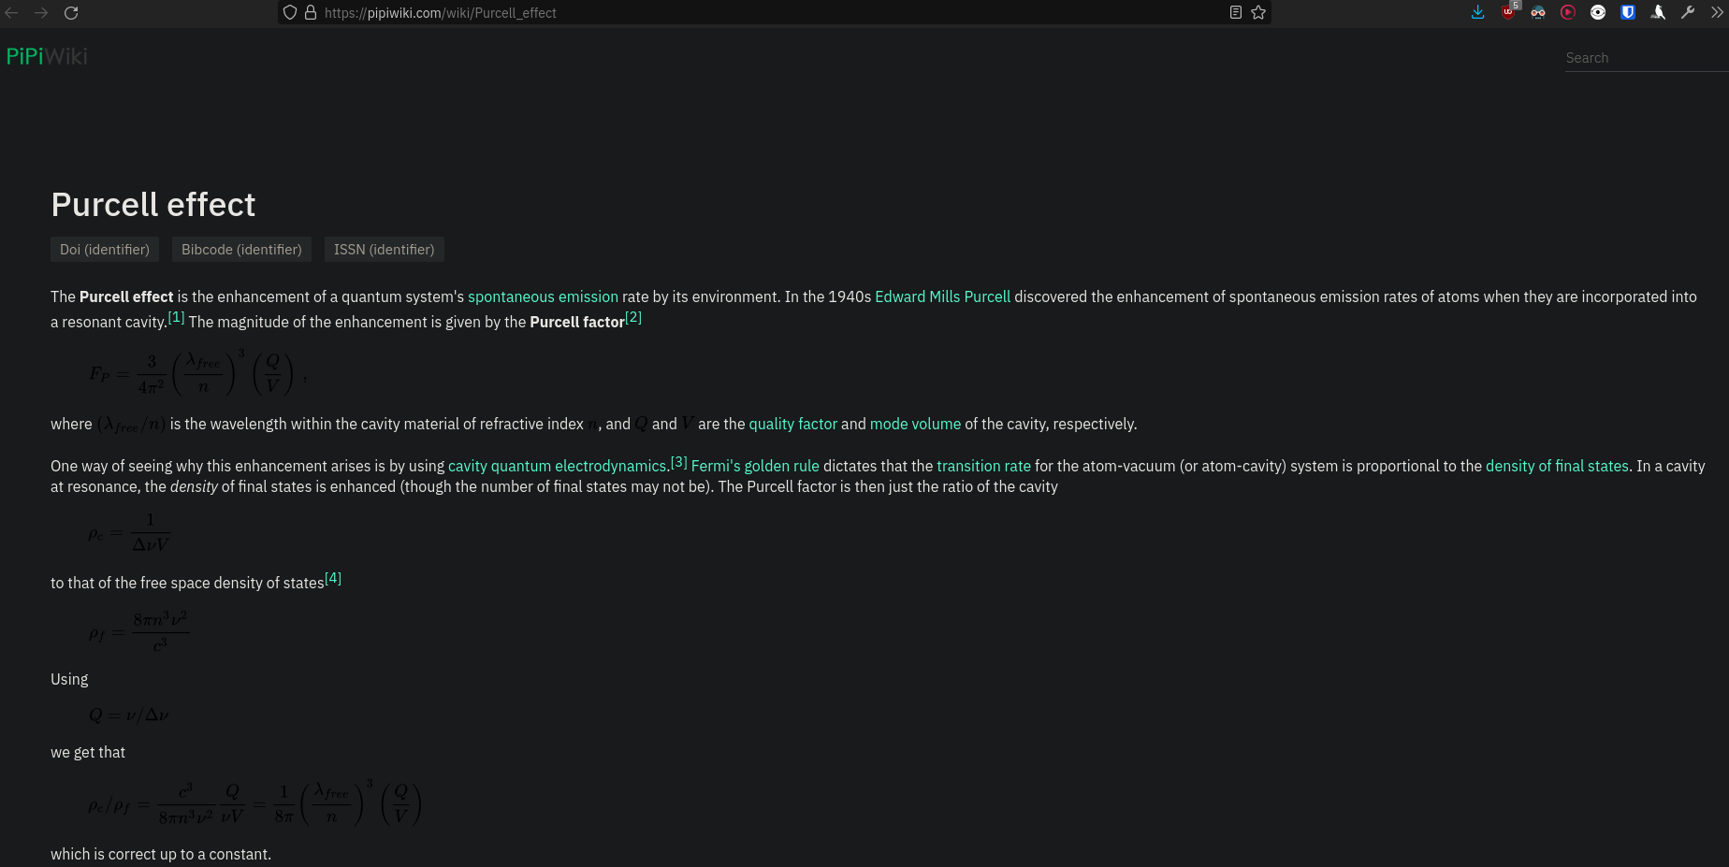Reload the Purcell effect page
The image size is (1729, 867).
pyautogui.click(x=72, y=12)
